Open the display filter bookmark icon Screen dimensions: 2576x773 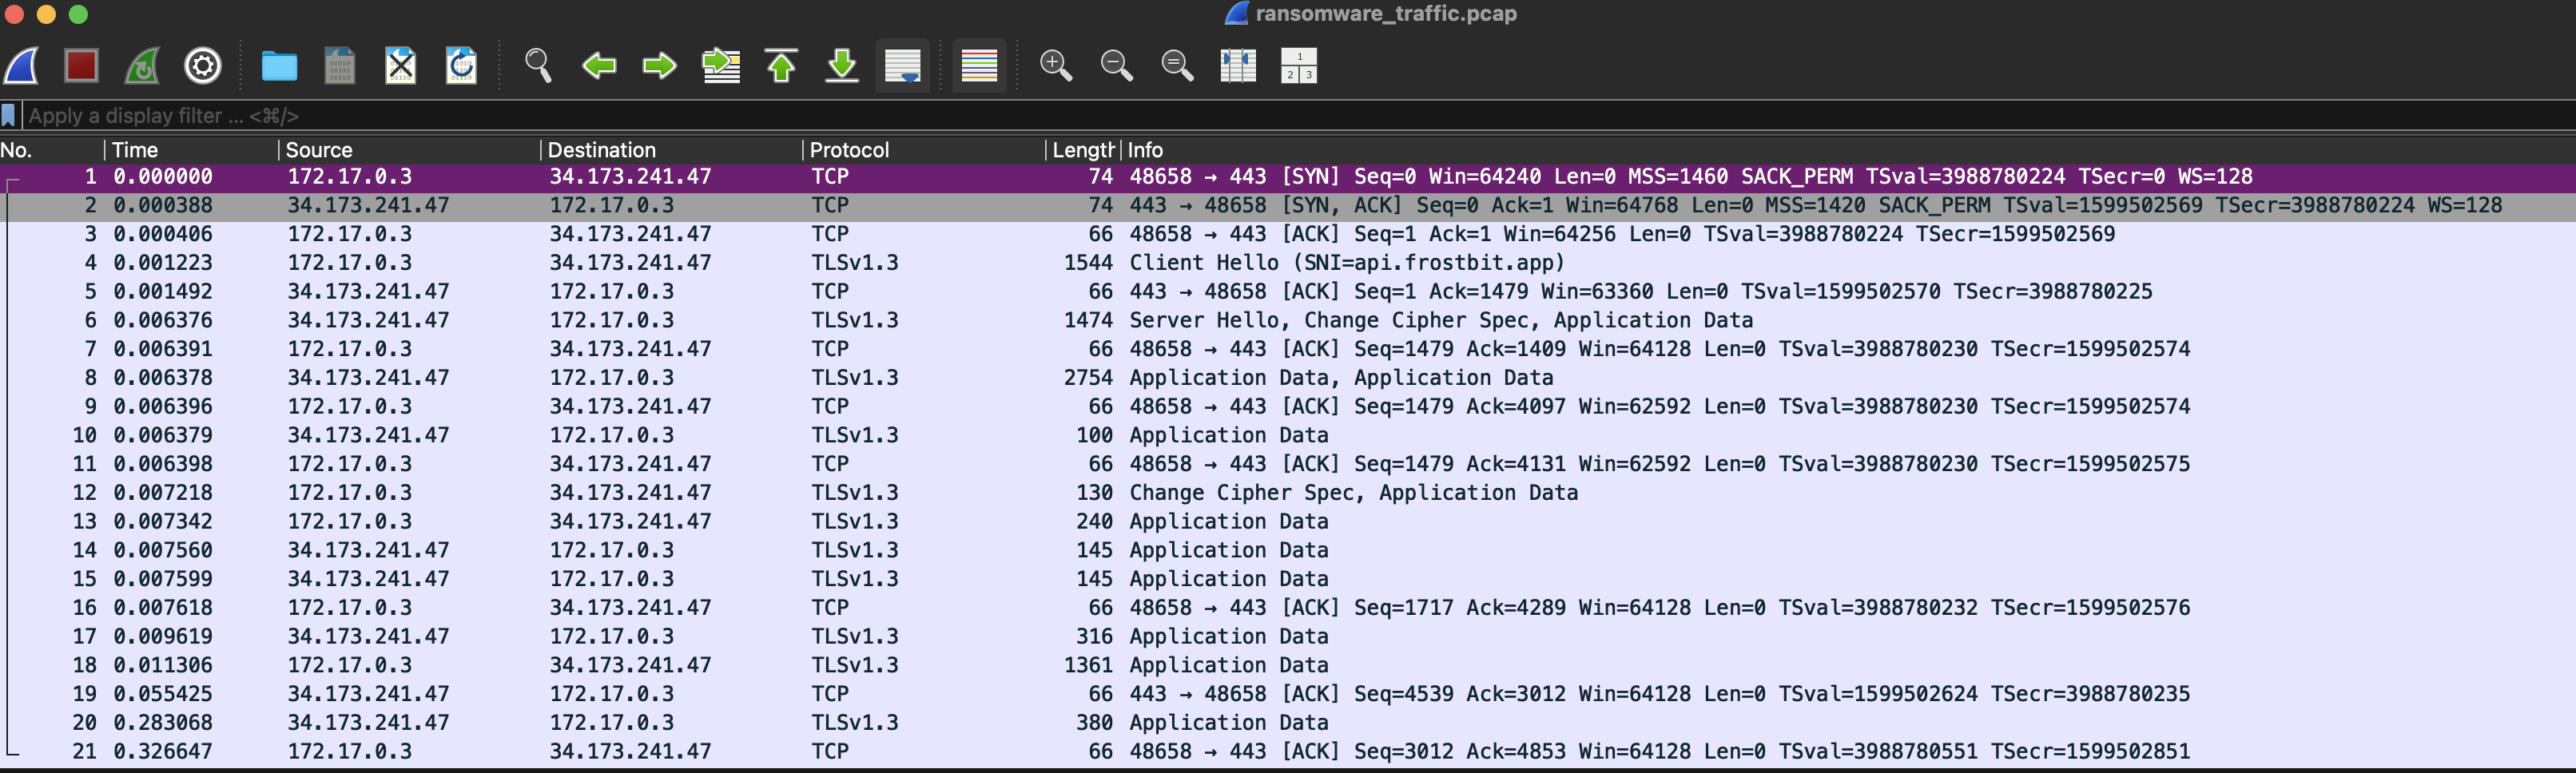(x=9, y=116)
